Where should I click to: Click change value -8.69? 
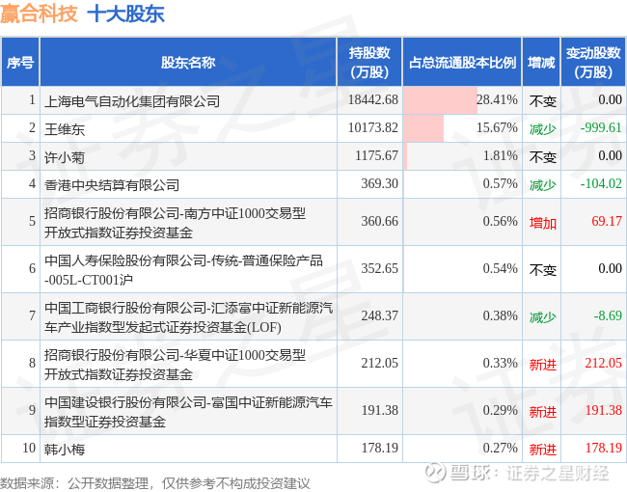click(608, 315)
